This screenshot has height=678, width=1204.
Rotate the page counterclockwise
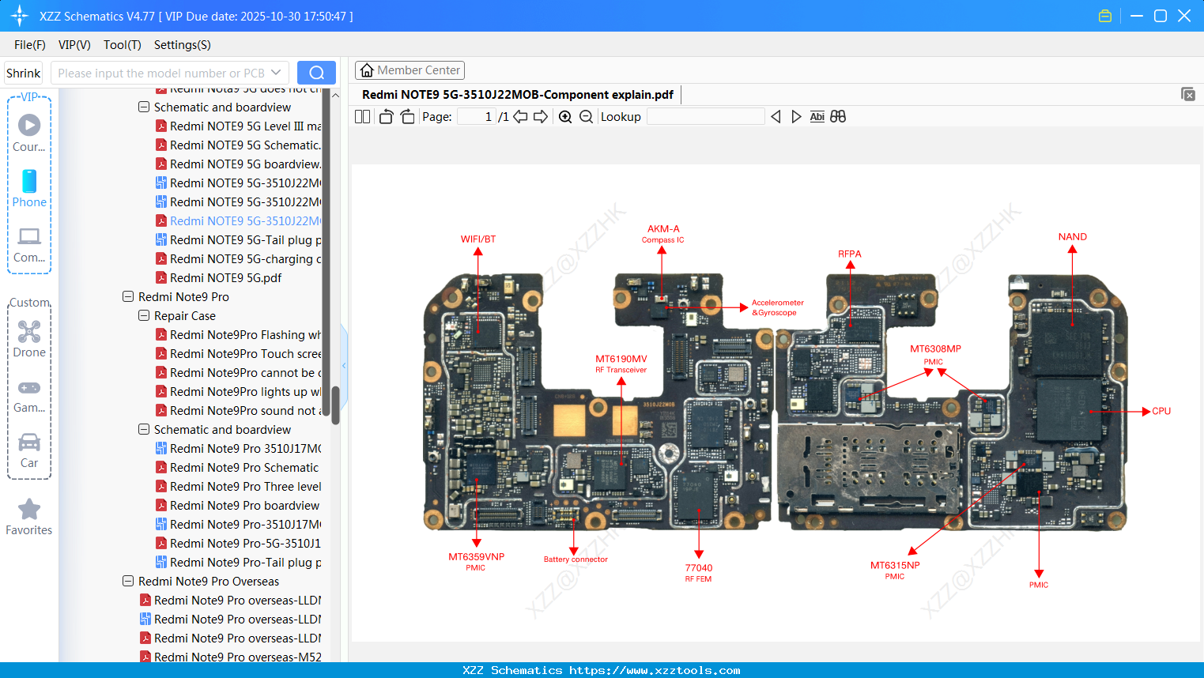tap(386, 117)
